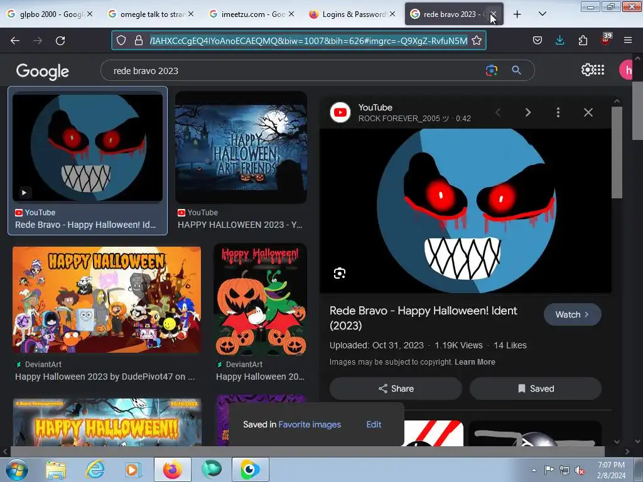Reload the page with the refresh icon
This screenshot has width=643, height=482.
60,41
